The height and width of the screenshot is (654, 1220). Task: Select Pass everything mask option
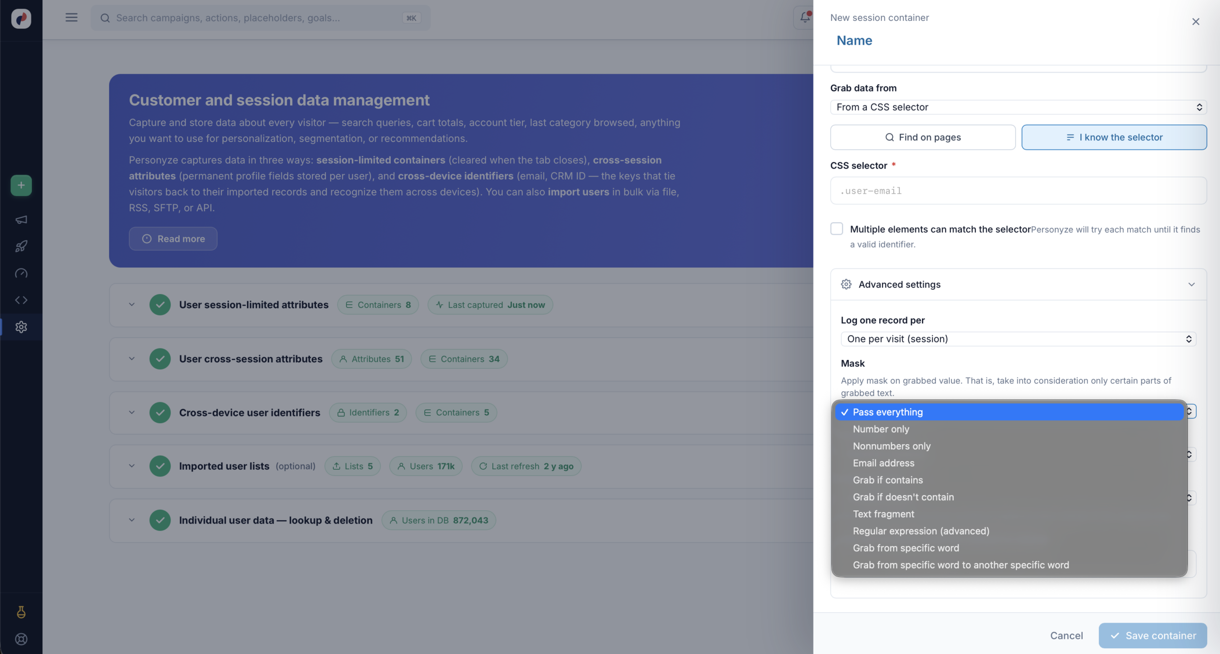pyautogui.click(x=1009, y=412)
